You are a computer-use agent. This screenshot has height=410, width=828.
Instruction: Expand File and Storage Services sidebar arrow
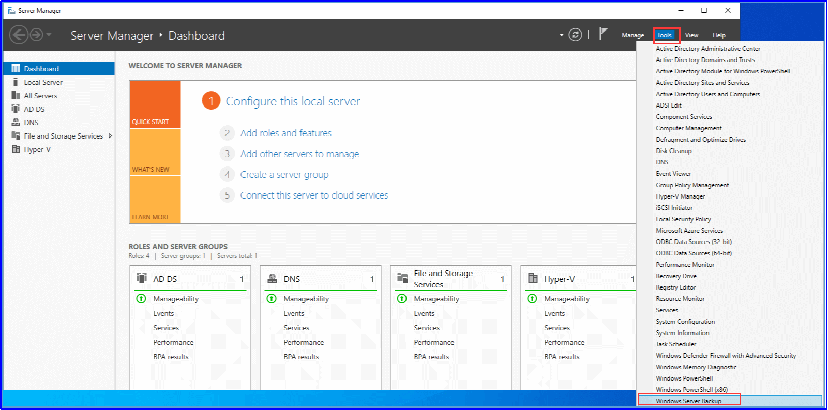(110, 136)
